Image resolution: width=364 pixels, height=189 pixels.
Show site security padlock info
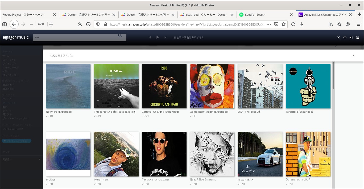[x=105, y=24]
